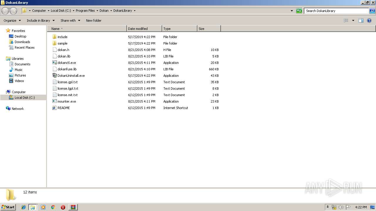This screenshot has width=376, height=211.
Task: Select the dokan.h file icon
Action: point(54,50)
